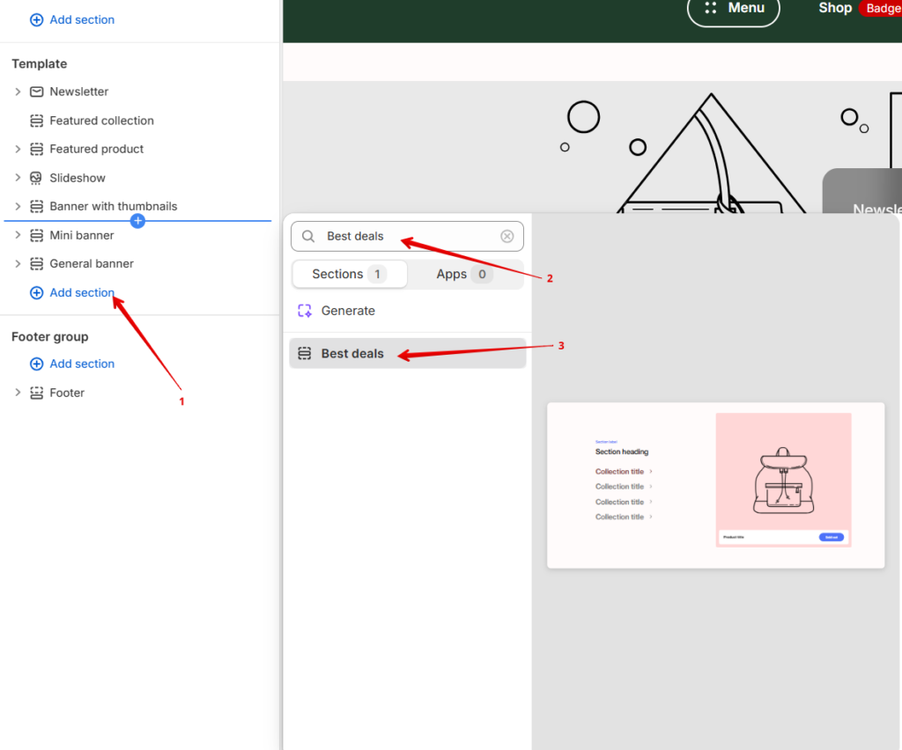Expand the Mini banner section

pyautogui.click(x=18, y=235)
